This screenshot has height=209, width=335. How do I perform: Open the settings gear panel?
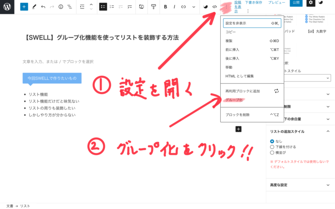pos(311,3)
